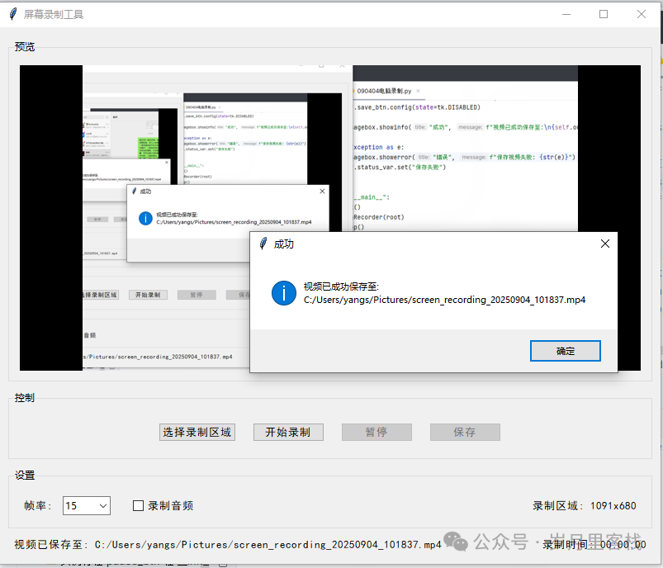Minimize the 屏幕录制工具 window
This screenshot has width=663, height=568.
[x=566, y=14]
